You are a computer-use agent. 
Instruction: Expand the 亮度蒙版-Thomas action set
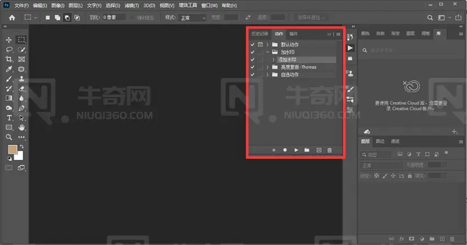[x=268, y=67]
